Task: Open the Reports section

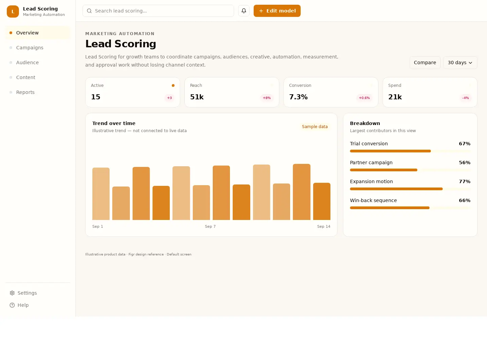Action: [x=38, y=92]
